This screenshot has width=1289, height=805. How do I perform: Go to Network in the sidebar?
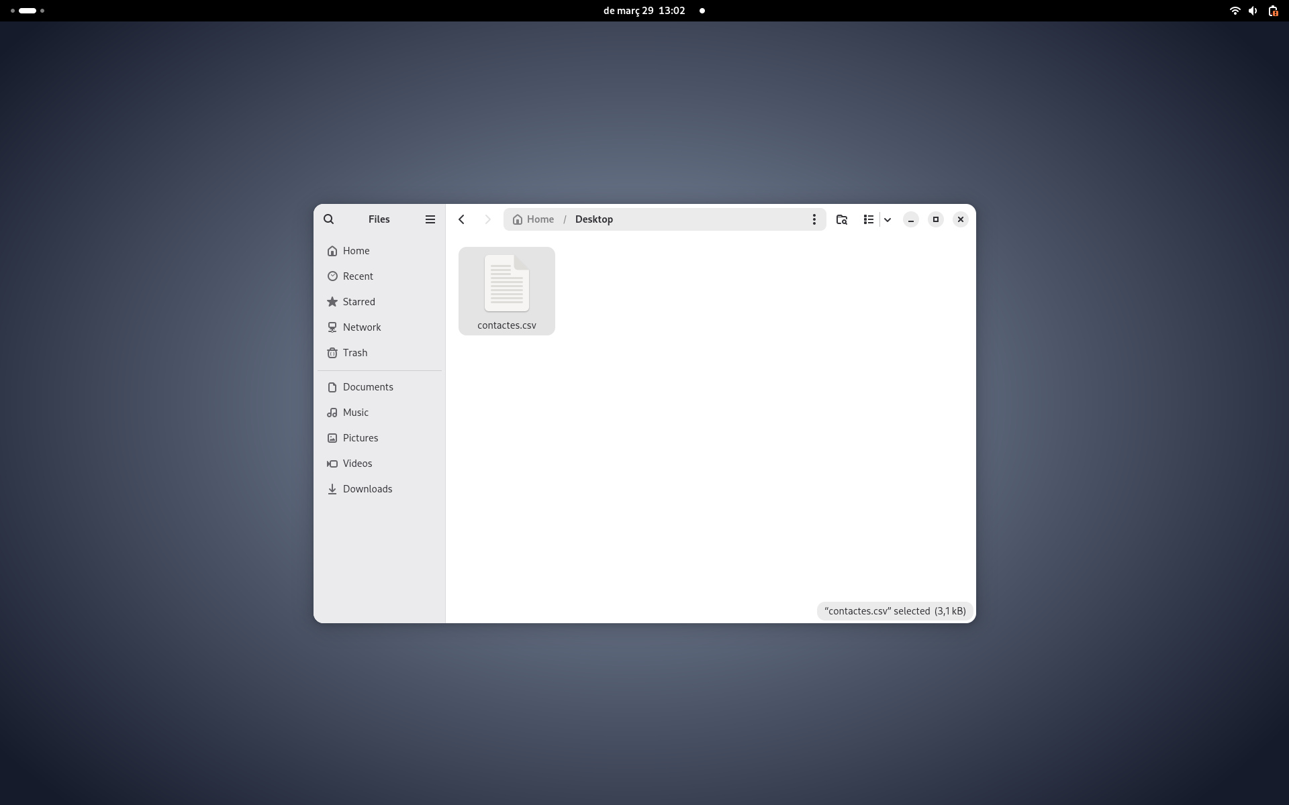coord(361,327)
